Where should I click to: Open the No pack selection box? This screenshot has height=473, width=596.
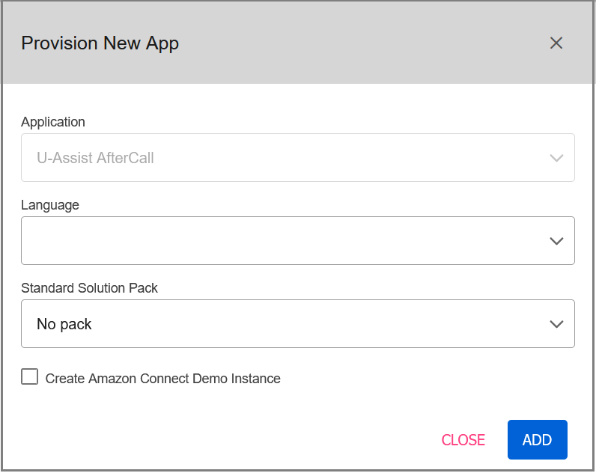pyautogui.click(x=298, y=324)
